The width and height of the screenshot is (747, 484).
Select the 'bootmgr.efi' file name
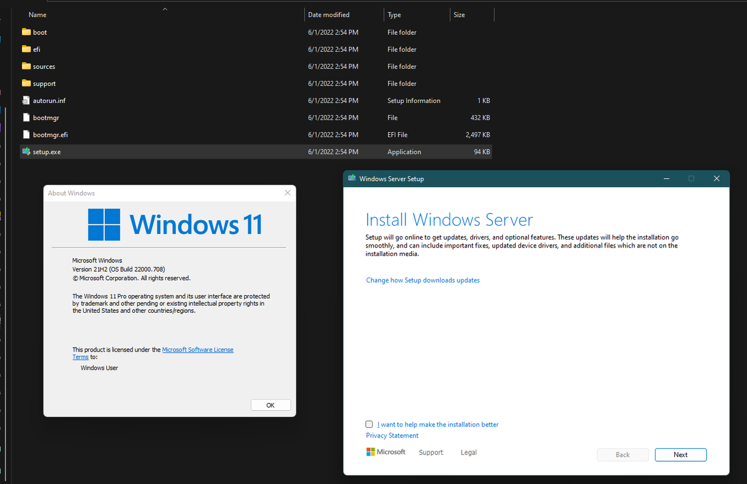tap(50, 134)
